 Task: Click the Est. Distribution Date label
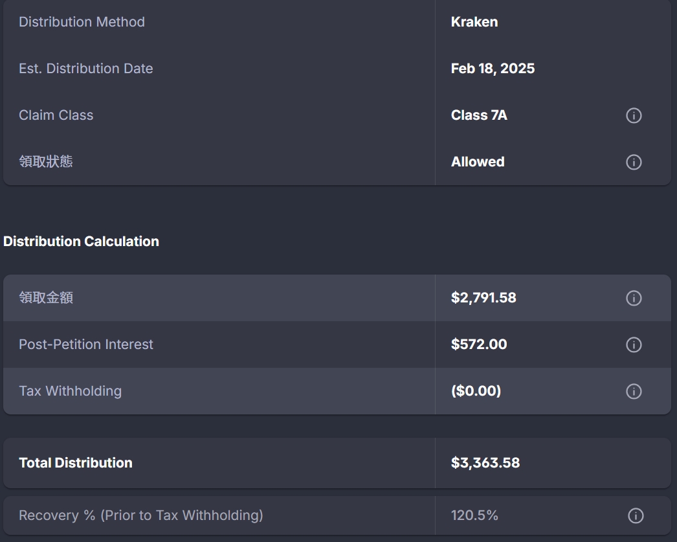[85, 69]
